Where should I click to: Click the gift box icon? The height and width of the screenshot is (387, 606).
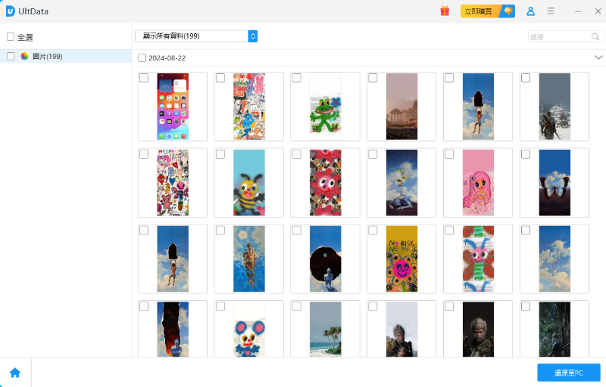(x=445, y=11)
